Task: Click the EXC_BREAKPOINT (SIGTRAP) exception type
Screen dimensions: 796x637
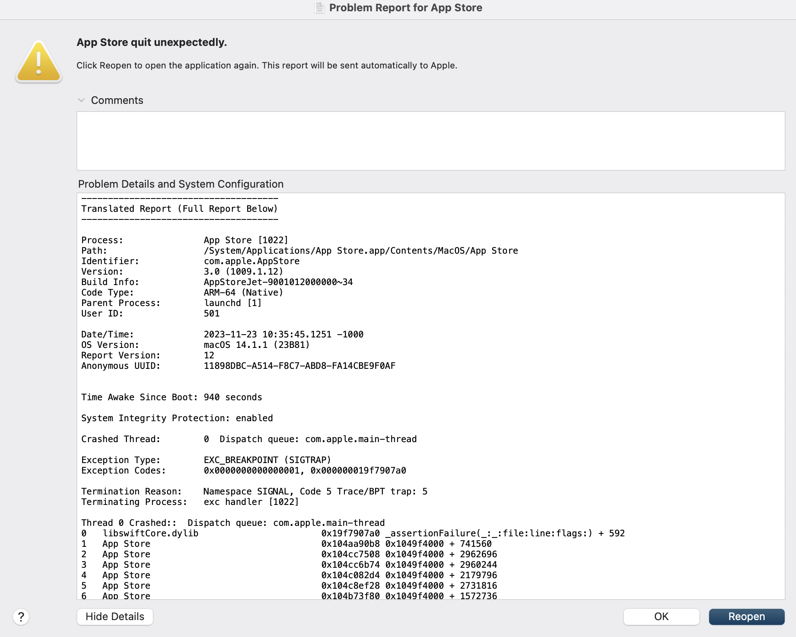Action: point(267,460)
